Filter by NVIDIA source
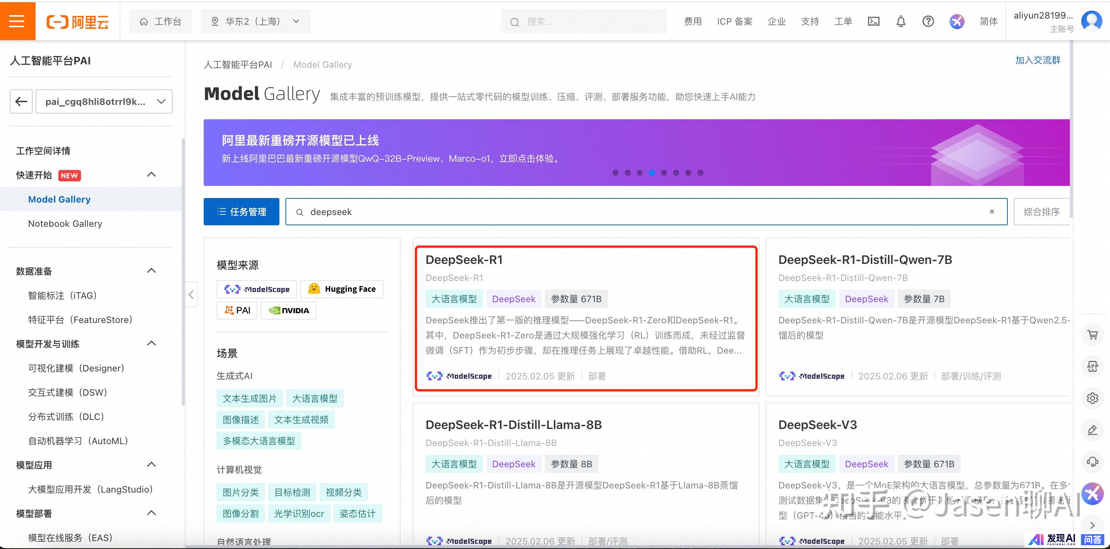Viewport: 1110px width, 549px height. (288, 310)
